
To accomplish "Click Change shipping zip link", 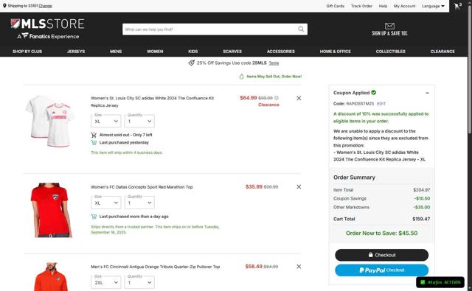I will [x=45, y=6].
